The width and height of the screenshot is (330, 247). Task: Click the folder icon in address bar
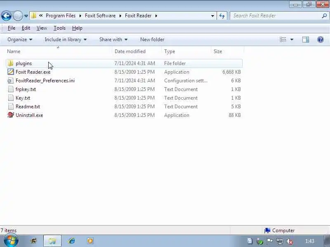(x=34, y=16)
